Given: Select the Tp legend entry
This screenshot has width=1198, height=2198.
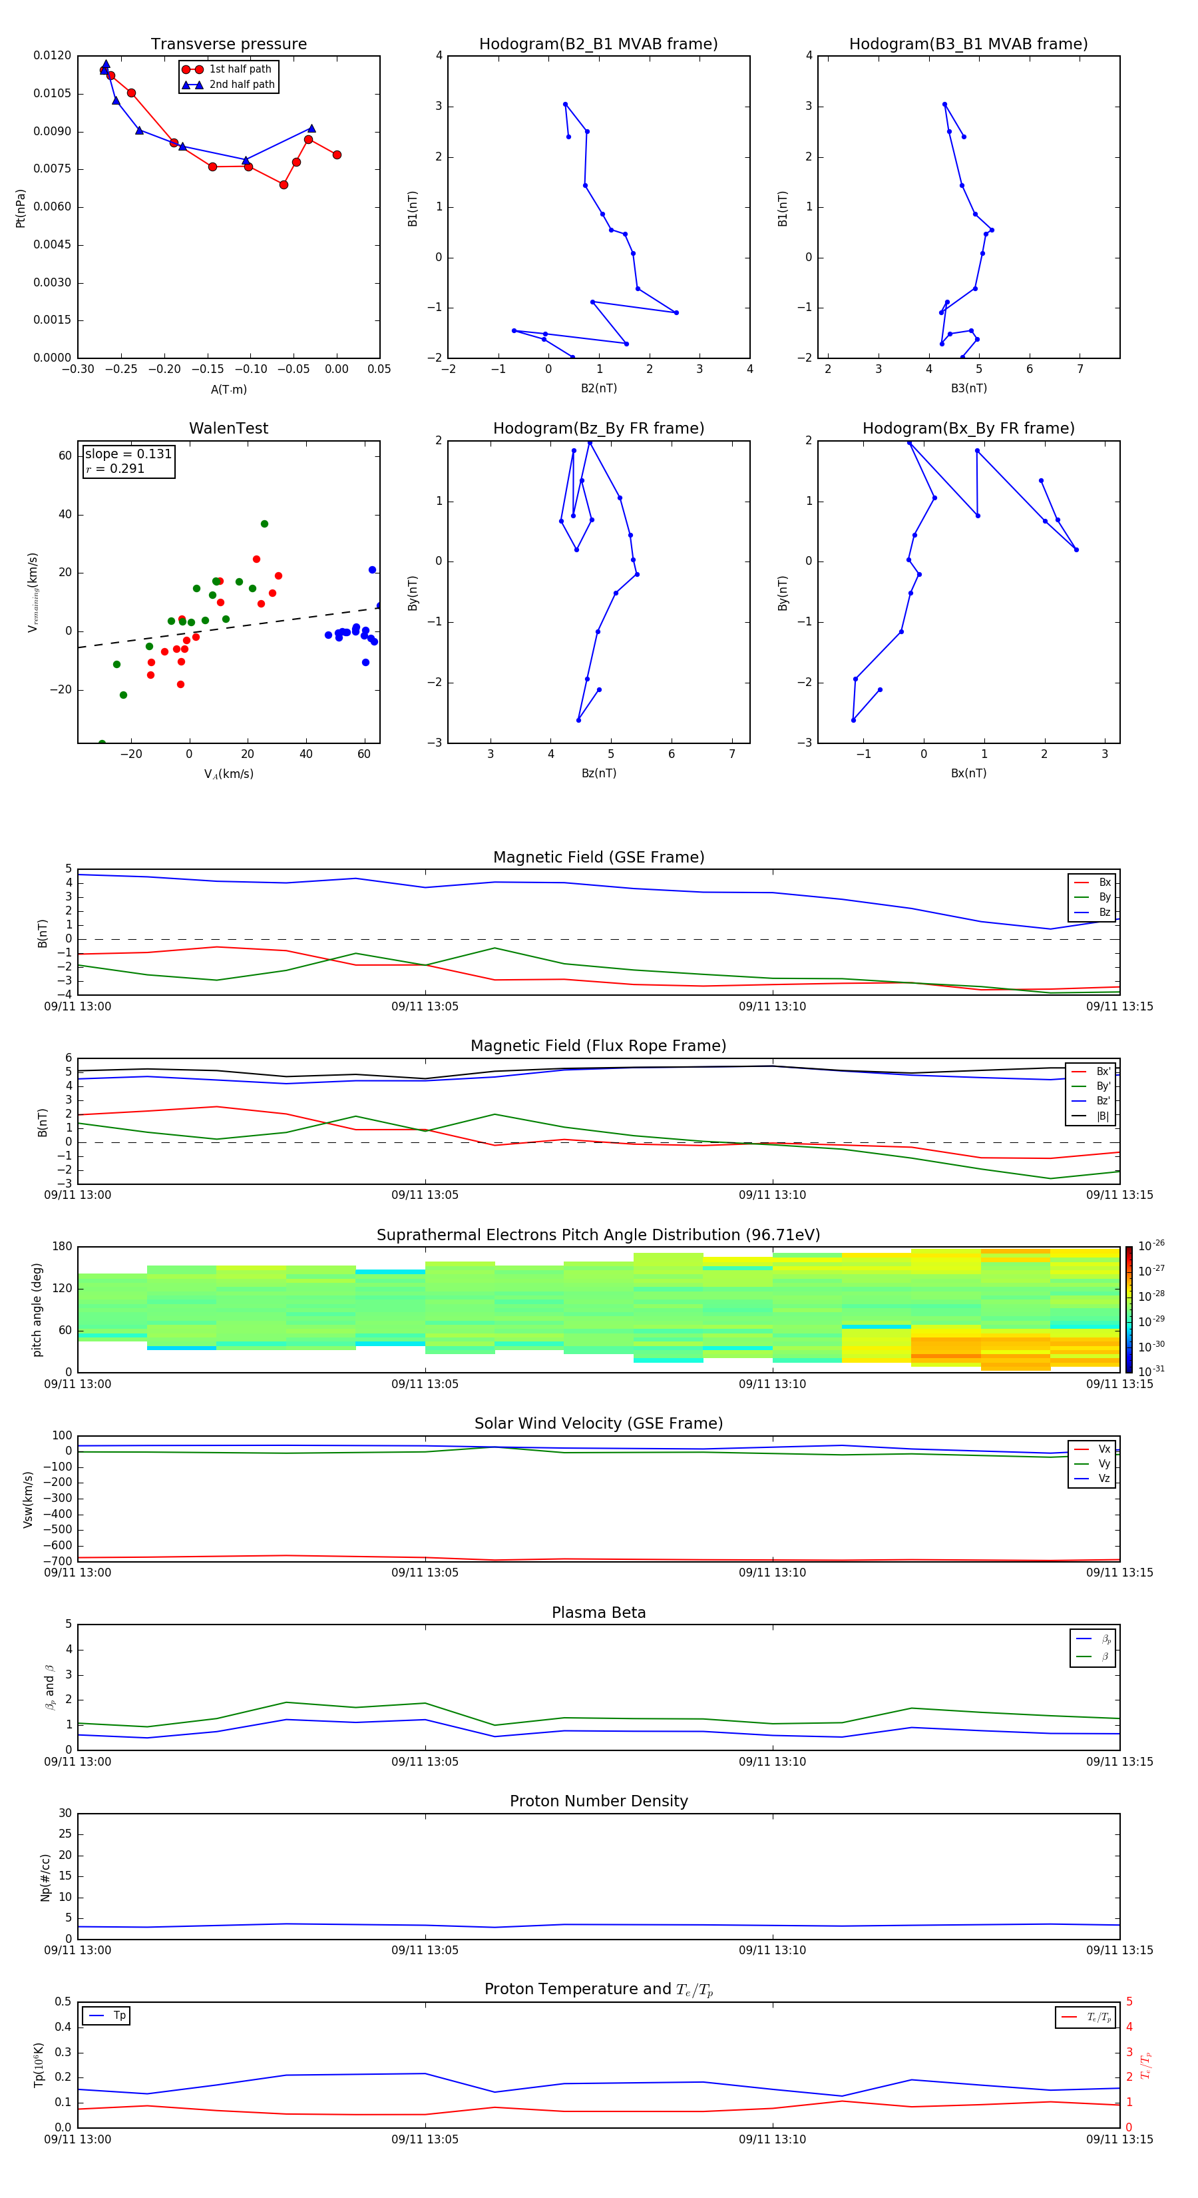Looking at the screenshot, I should point(107,2015).
